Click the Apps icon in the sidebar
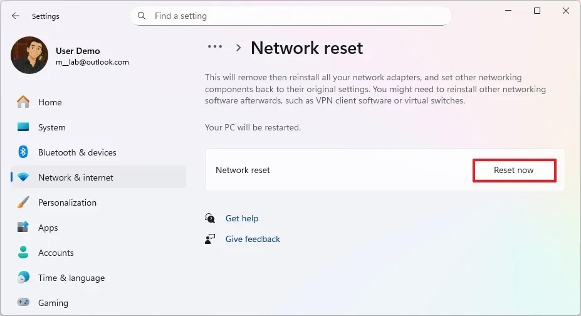The height and width of the screenshot is (316, 581). 23,227
